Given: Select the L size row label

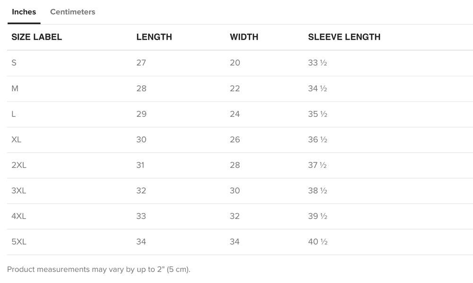Looking at the screenshot, I should point(13,114).
